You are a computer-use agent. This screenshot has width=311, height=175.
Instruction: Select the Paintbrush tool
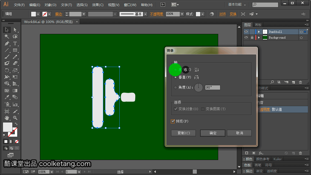[7, 57]
